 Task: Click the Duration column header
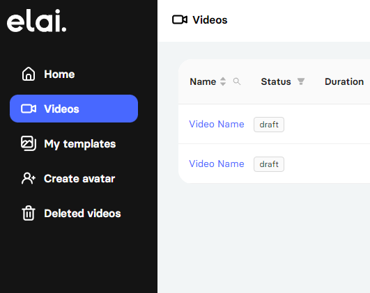click(x=344, y=81)
